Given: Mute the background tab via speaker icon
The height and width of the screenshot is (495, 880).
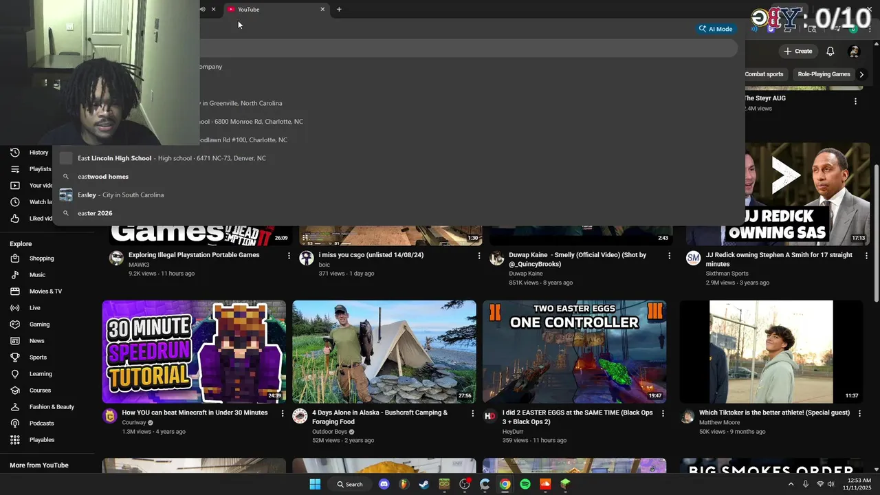Looking at the screenshot, I should pos(202,10).
